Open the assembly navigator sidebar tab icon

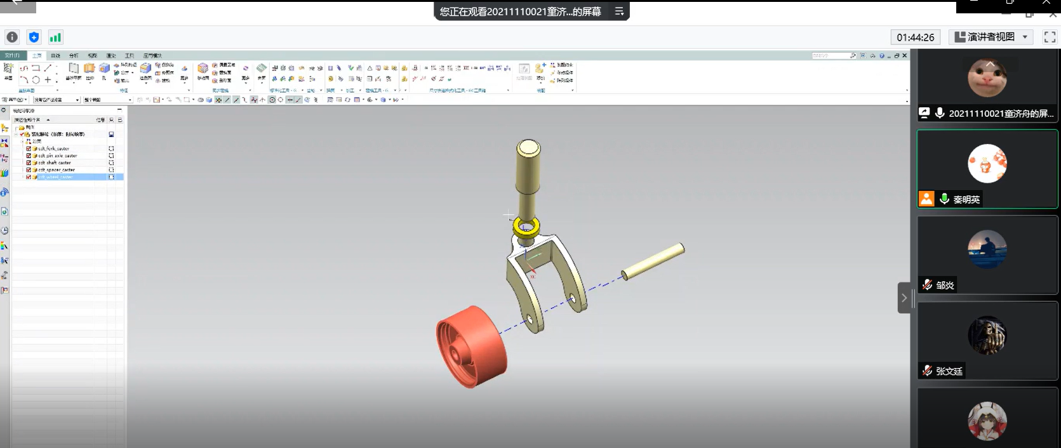click(4, 128)
